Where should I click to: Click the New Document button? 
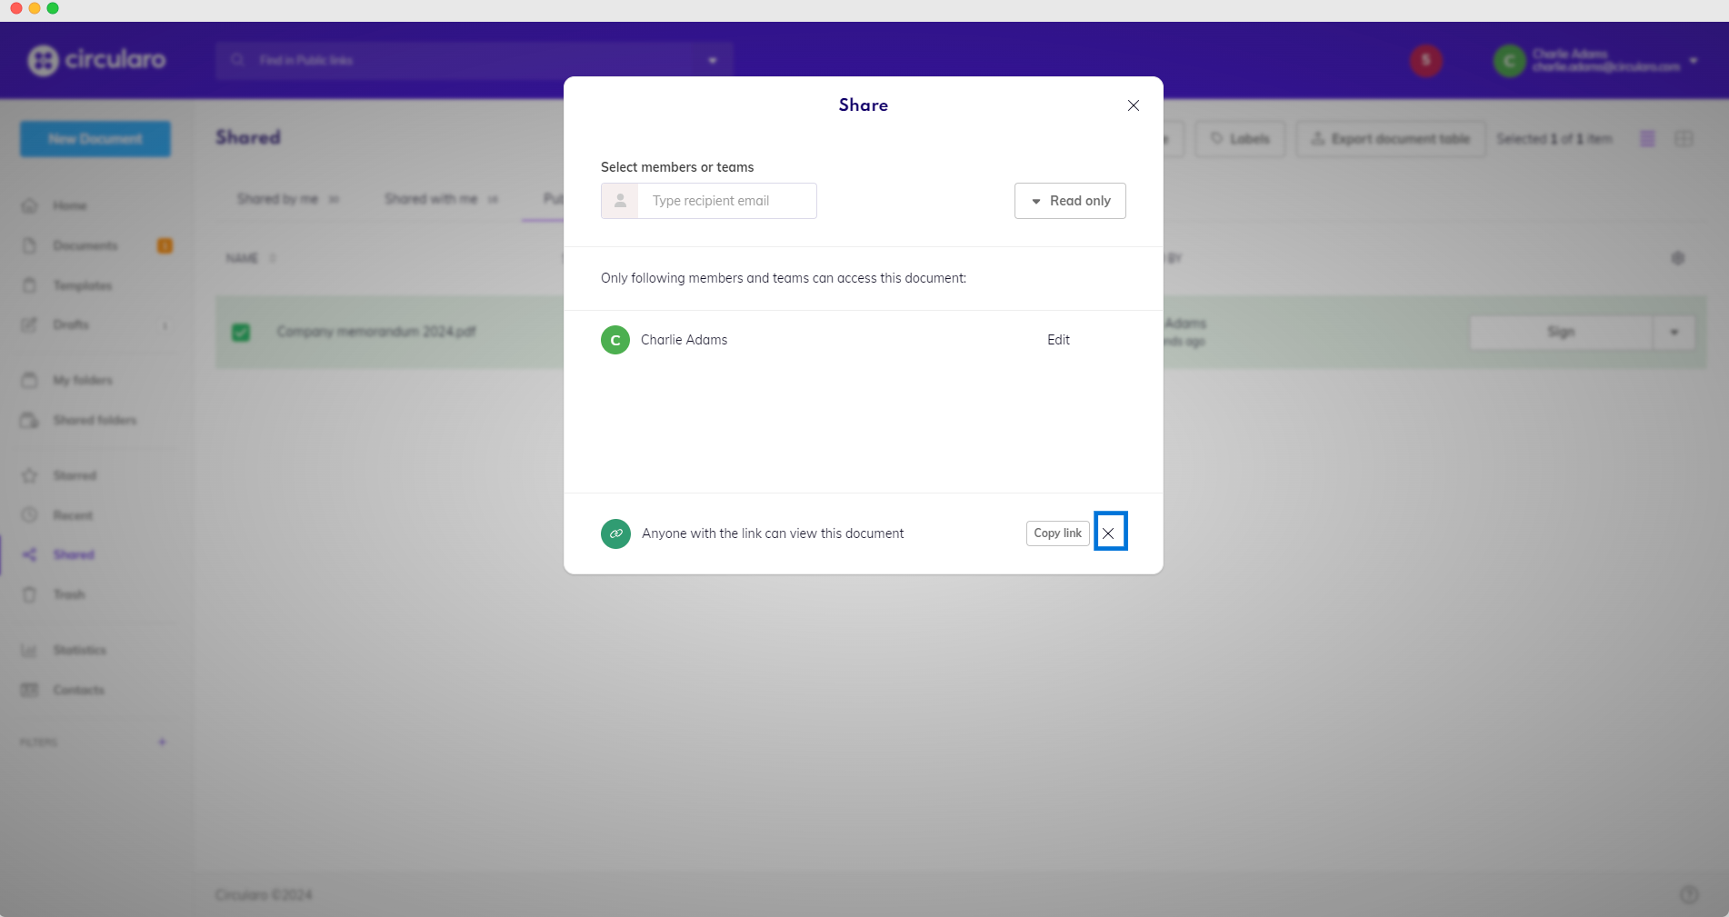(95, 139)
